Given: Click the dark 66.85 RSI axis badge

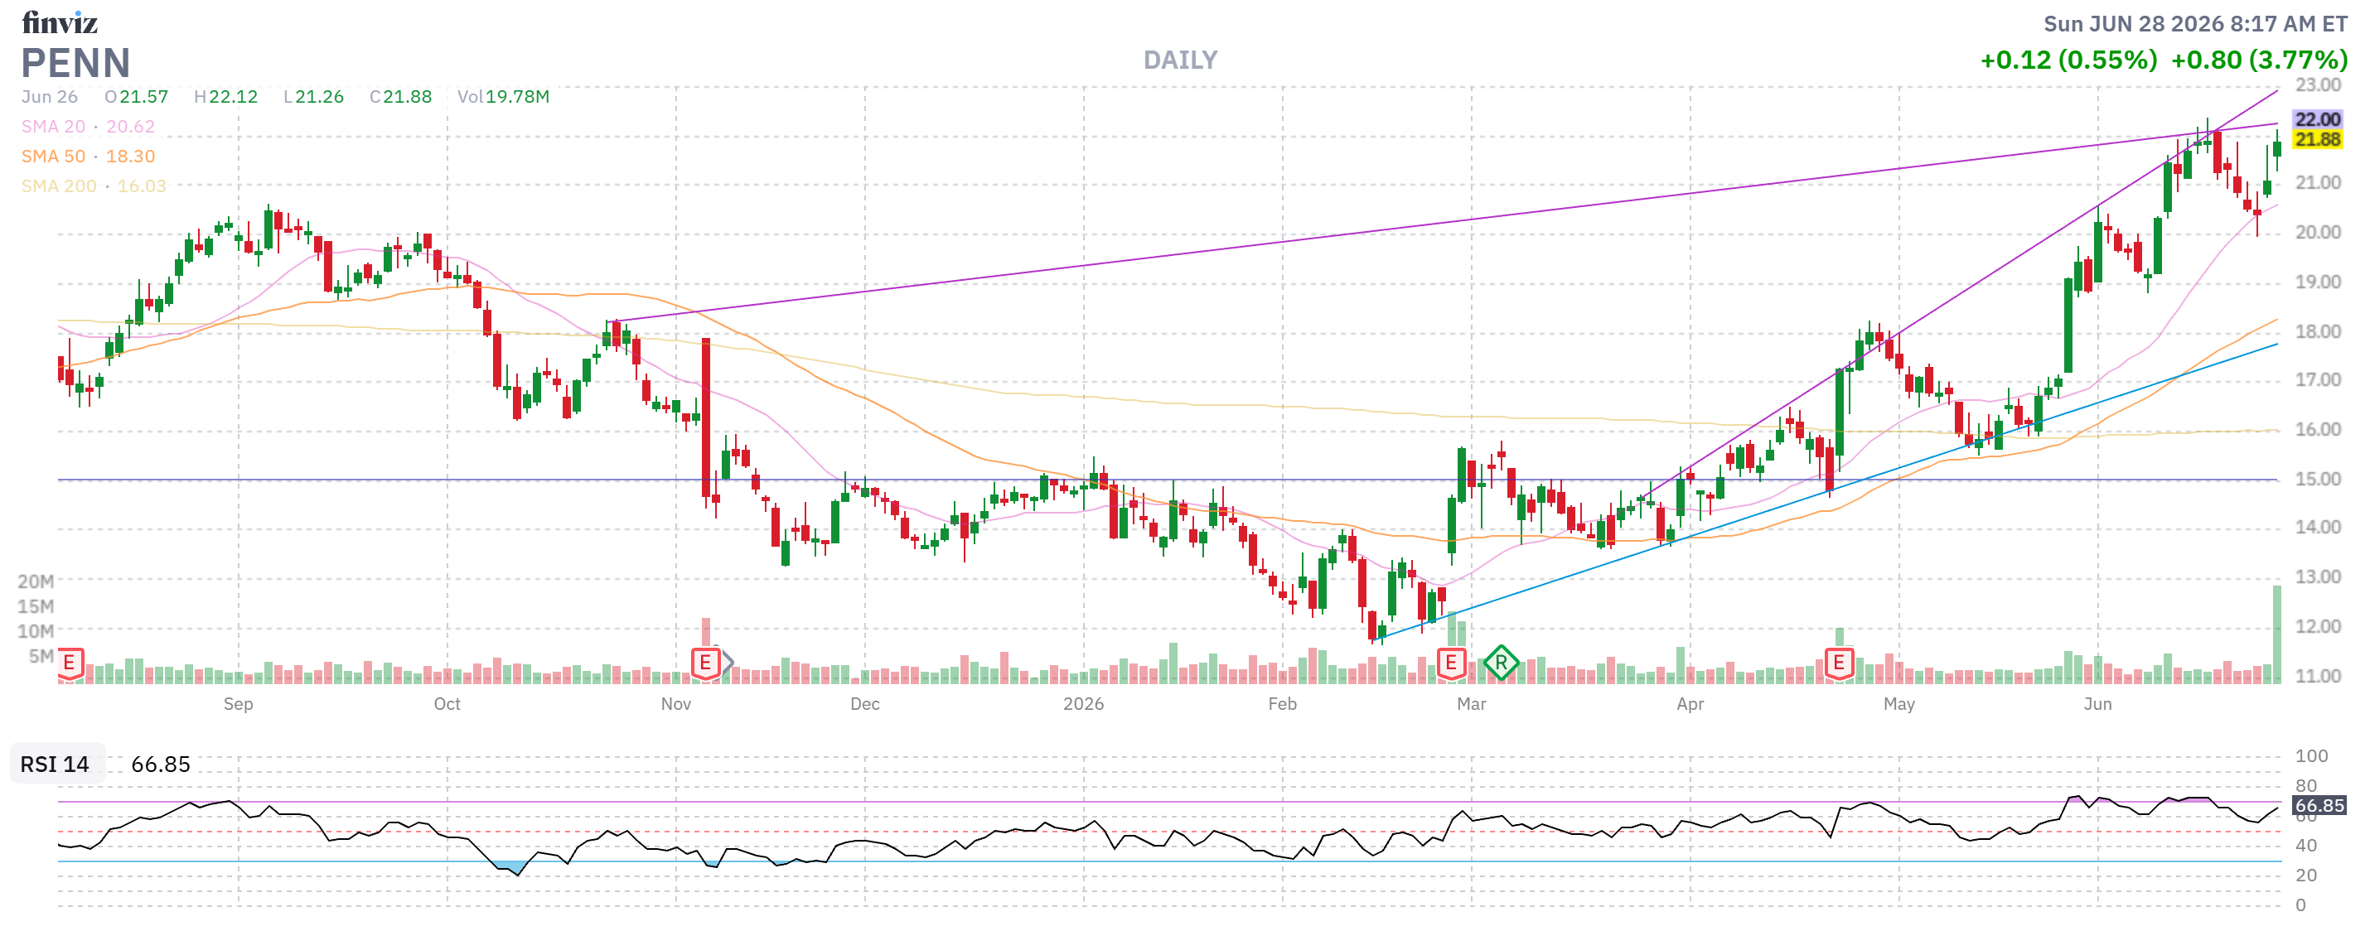Looking at the screenshot, I should [2319, 806].
